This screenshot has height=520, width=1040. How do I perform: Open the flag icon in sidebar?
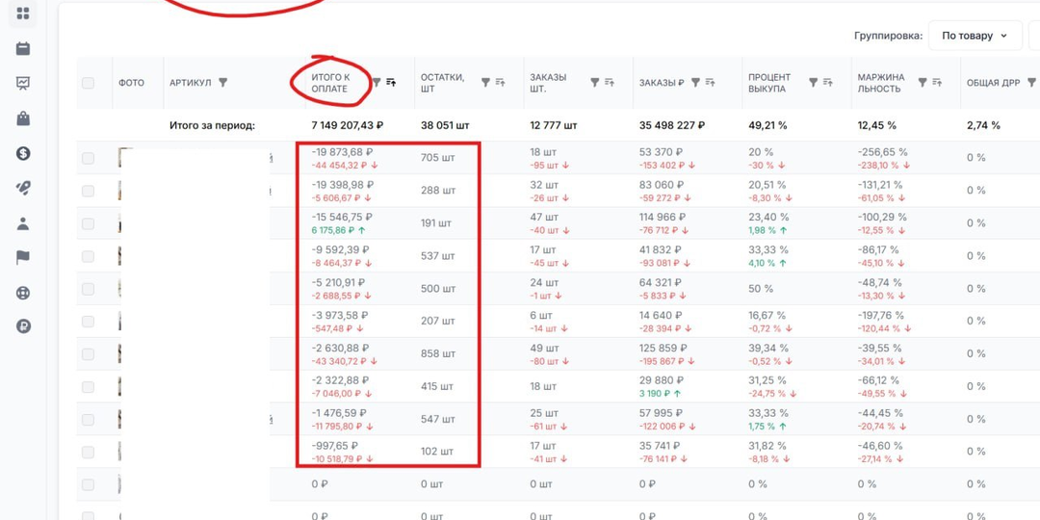[x=23, y=258]
